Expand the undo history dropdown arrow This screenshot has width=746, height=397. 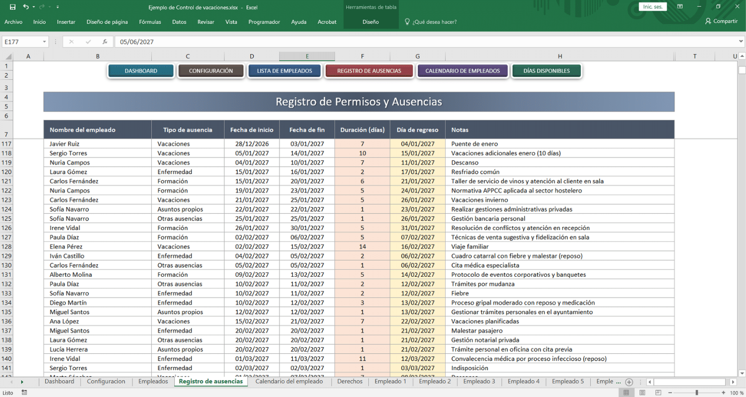tap(33, 7)
